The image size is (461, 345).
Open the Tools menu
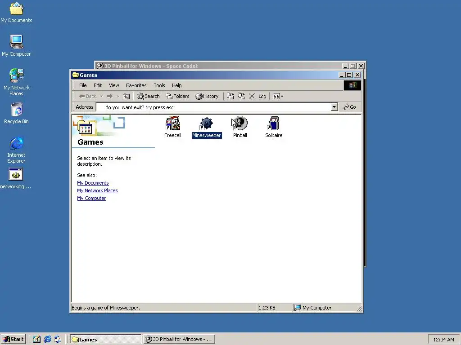(159, 85)
